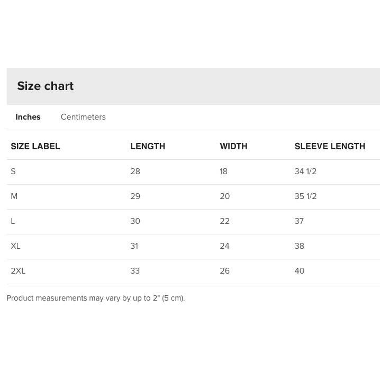Click the 34 1/2 sleeve length value
The height and width of the screenshot is (380, 380).
pos(305,171)
